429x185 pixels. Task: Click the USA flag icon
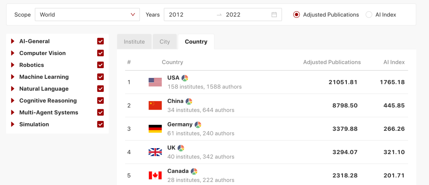point(155,82)
